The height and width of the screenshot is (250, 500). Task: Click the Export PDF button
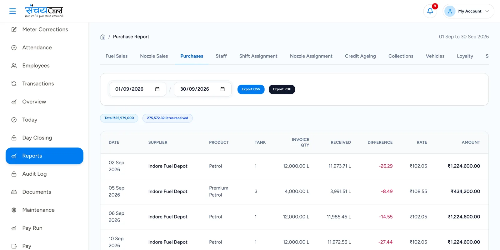point(282,89)
